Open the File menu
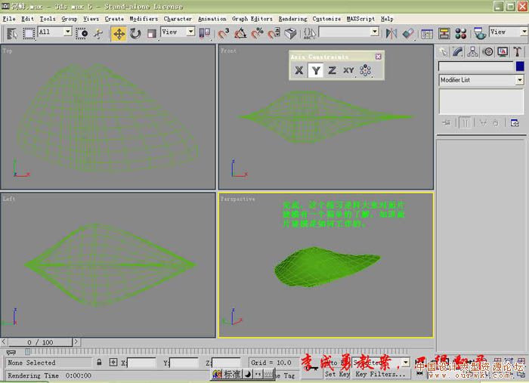 coord(9,19)
